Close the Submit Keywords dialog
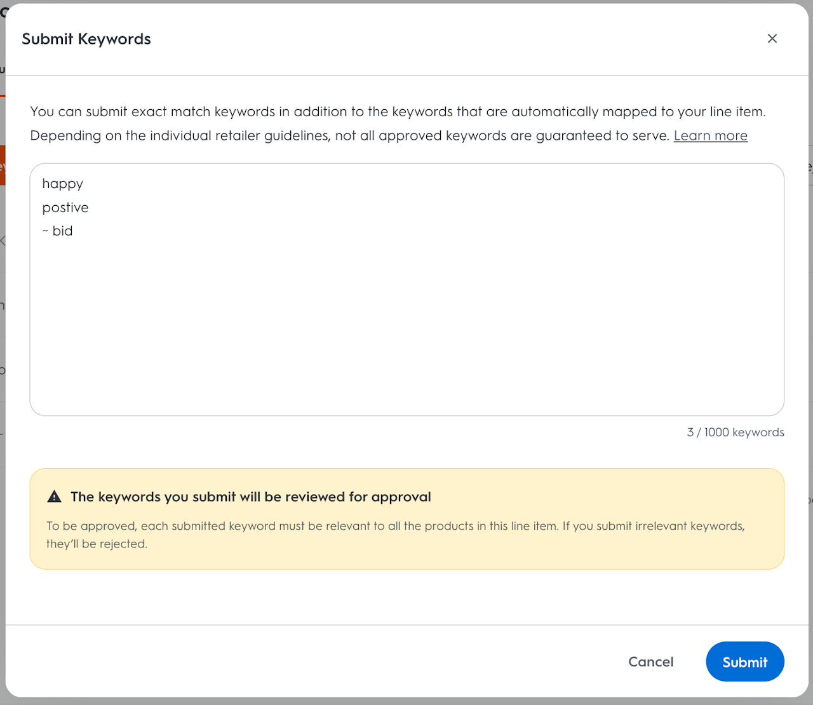This screenshot has height=705, width=813. 772,39
